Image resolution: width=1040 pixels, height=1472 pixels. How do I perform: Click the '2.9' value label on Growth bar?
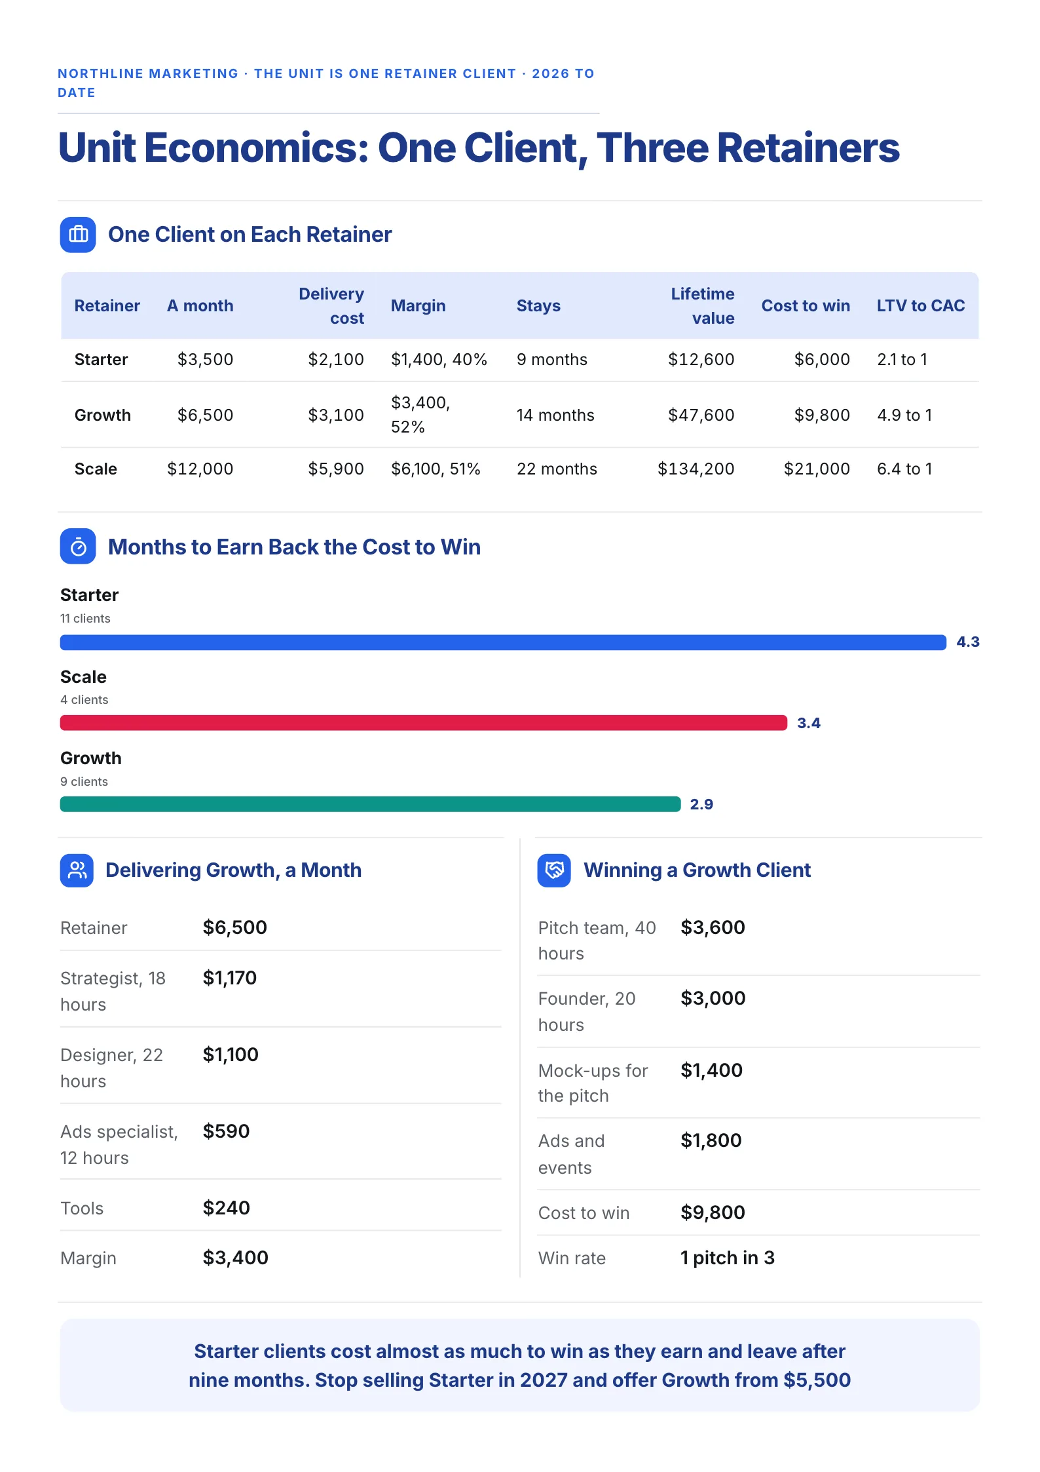pyautogui.click(x=701, y=804)
